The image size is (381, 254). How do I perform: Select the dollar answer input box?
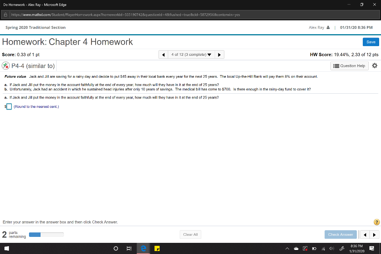pyautogui.click(x=9, y=107)
